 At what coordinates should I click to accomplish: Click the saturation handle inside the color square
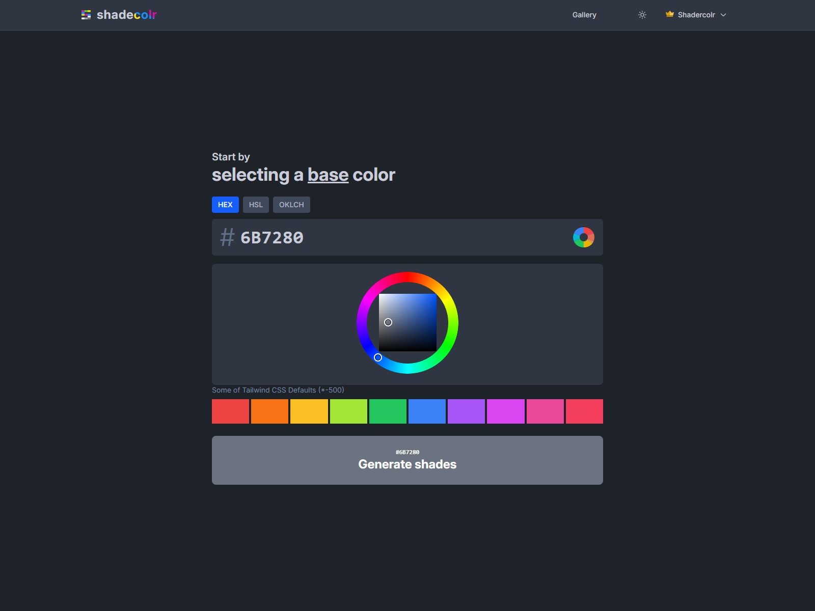pos(389,322)
